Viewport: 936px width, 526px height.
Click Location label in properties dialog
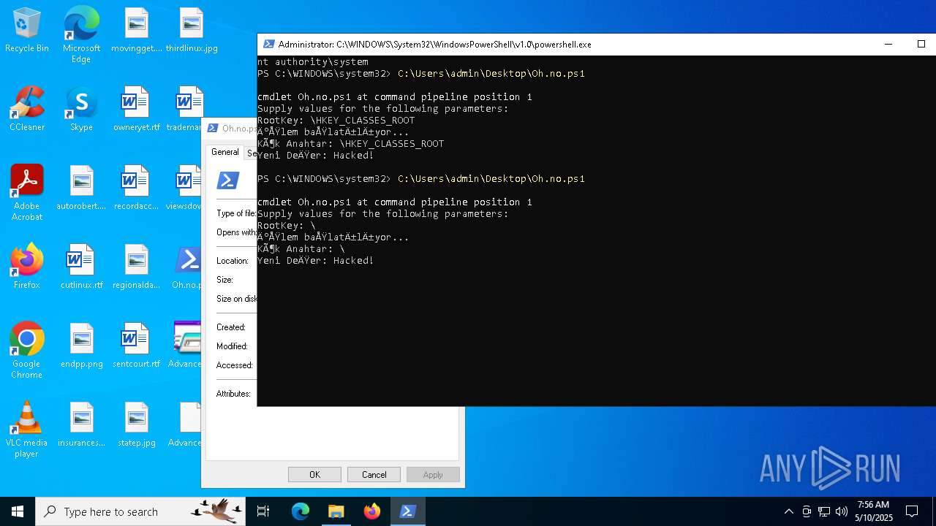tap(233, 261)
